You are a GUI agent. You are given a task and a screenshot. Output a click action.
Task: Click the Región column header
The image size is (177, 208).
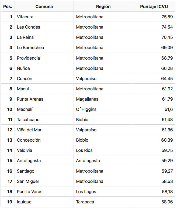coord(103,6)
